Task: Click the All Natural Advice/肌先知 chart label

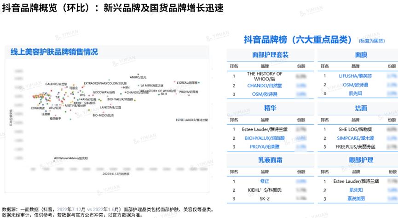Action: [71, 158]
